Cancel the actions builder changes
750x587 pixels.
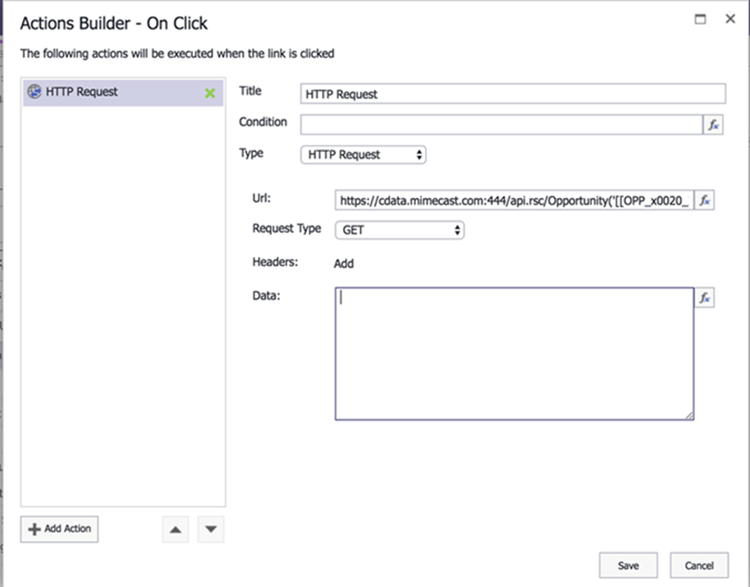point(698,565)
